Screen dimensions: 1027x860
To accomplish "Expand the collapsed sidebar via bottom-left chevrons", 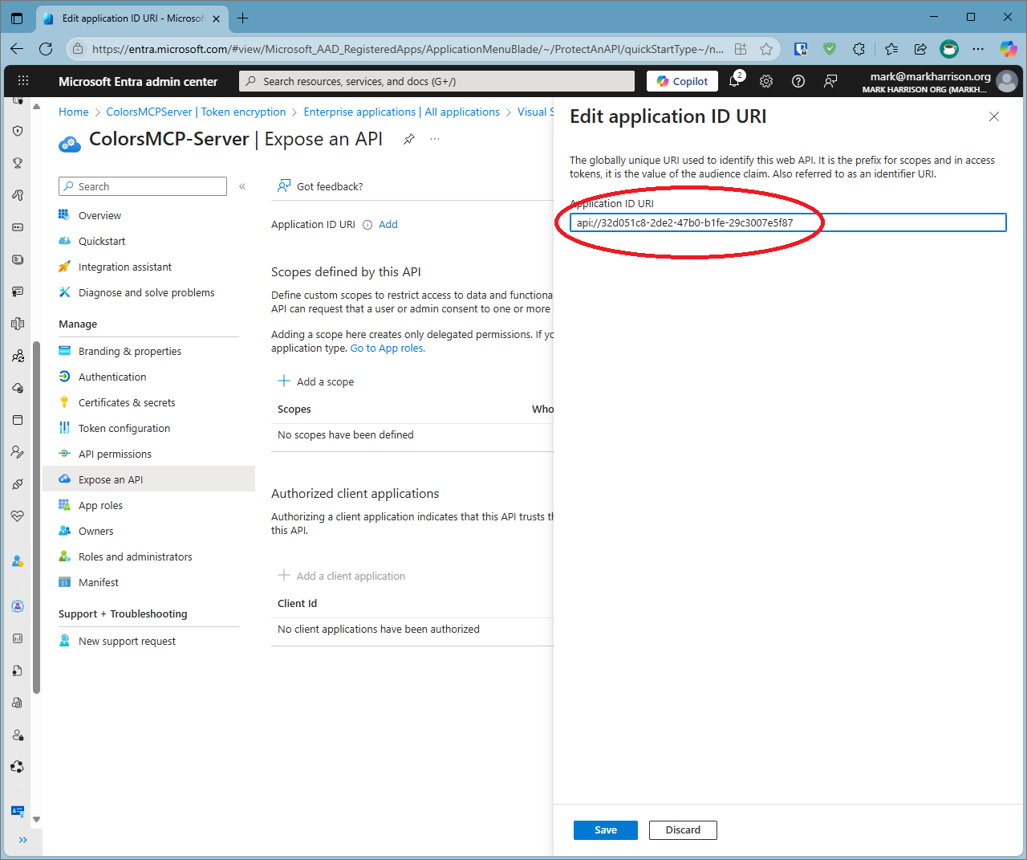I will [23, 840].
